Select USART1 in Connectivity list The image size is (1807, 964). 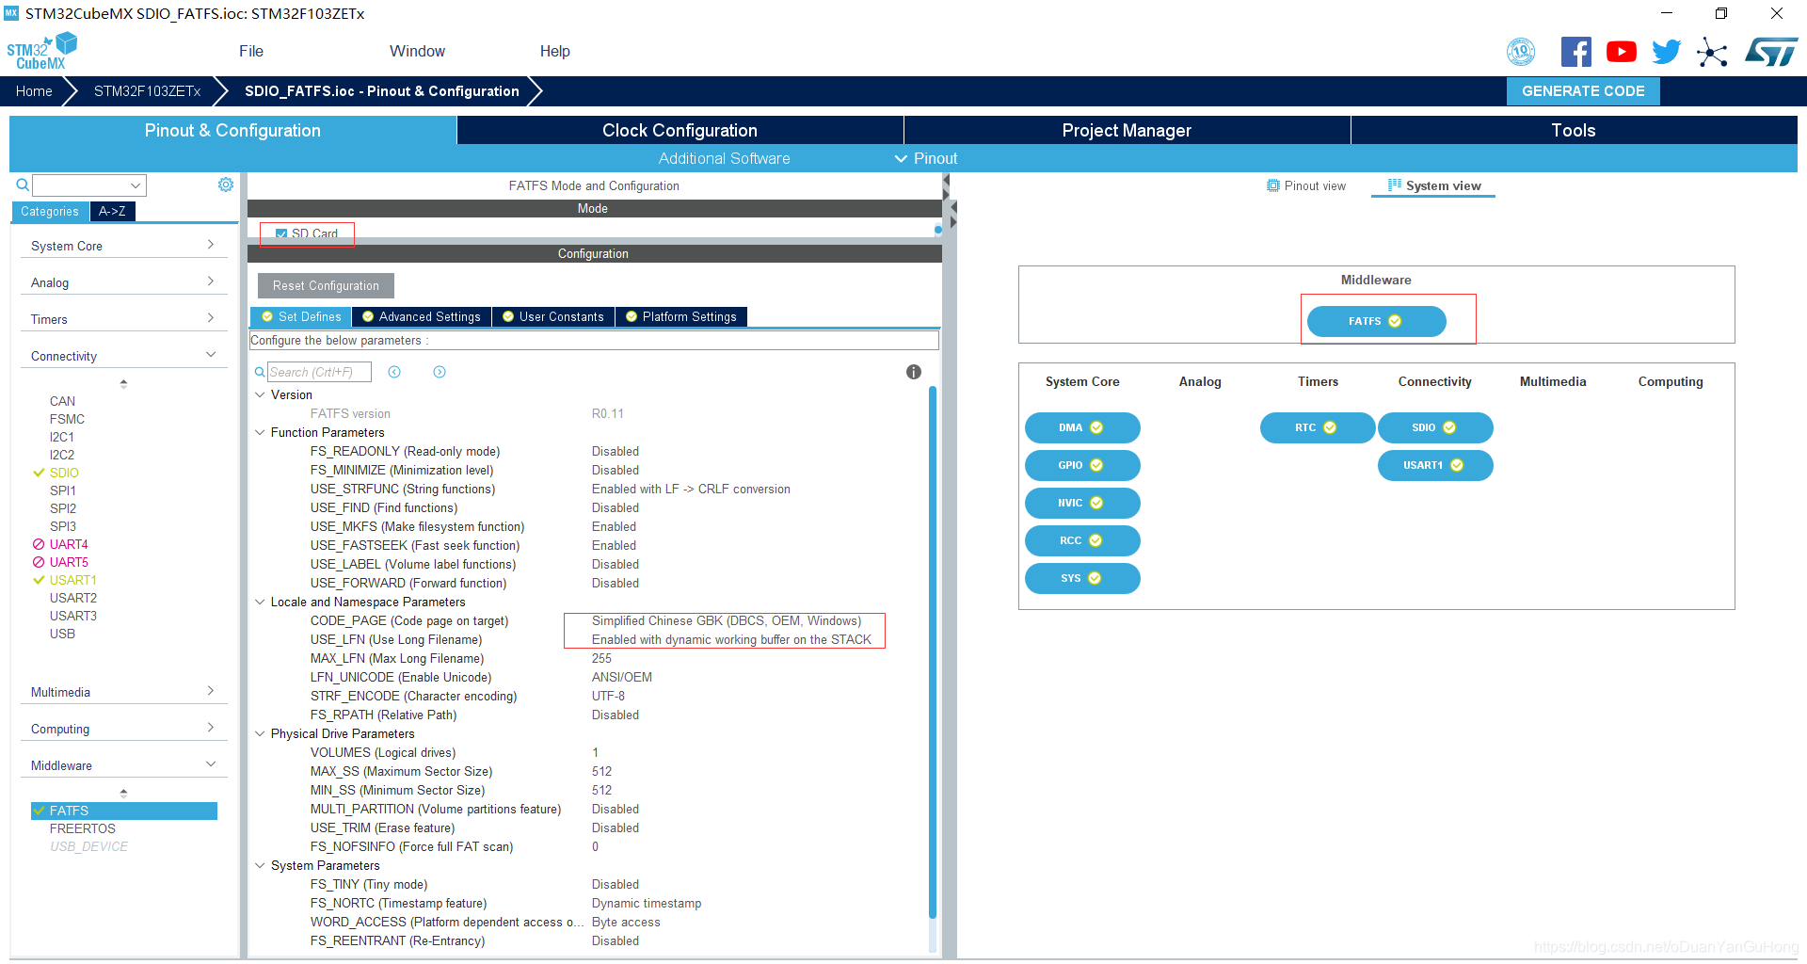[72, 580]
